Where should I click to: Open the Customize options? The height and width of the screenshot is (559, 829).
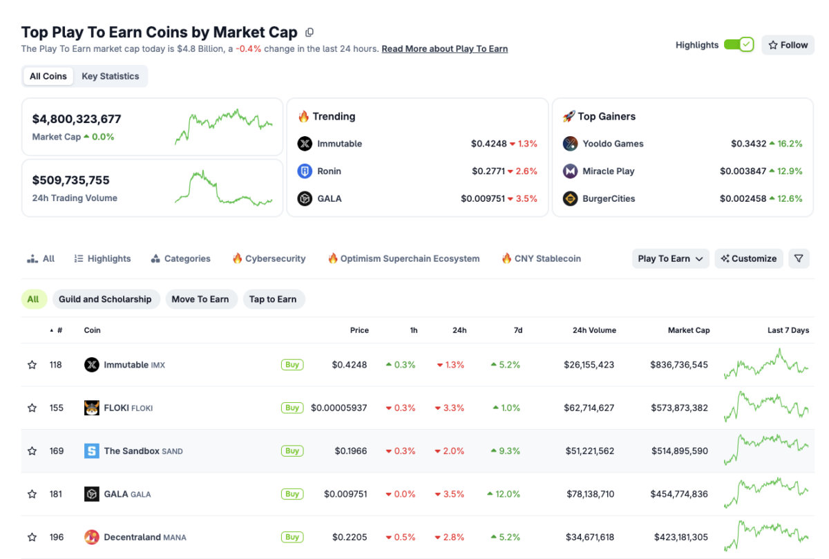(x=749, y=258)
